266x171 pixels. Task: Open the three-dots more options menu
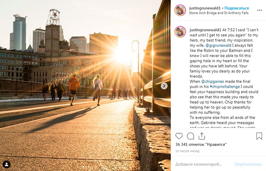click(x=259, y=10)
